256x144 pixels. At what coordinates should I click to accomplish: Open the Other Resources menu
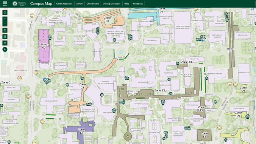click(64, 3)
